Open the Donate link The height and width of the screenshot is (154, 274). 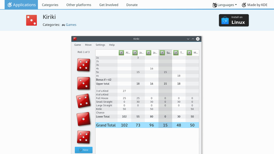tap(132, 5)
